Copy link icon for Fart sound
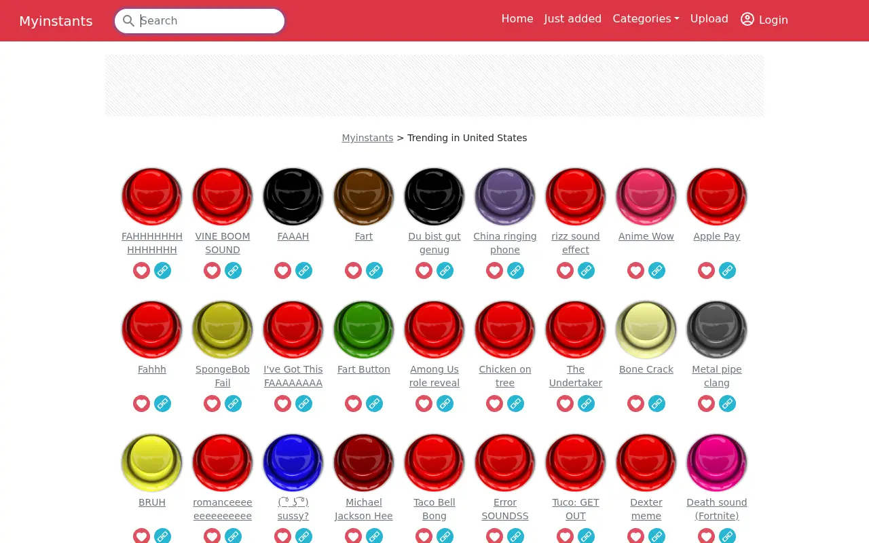The width and height of the screenshot is (869, 543). click(375, 271)
